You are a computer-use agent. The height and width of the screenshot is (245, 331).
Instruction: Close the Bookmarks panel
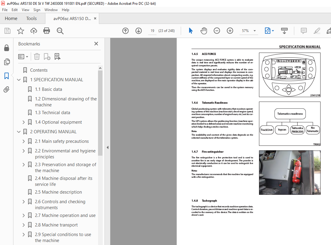[x=96, y=44]
